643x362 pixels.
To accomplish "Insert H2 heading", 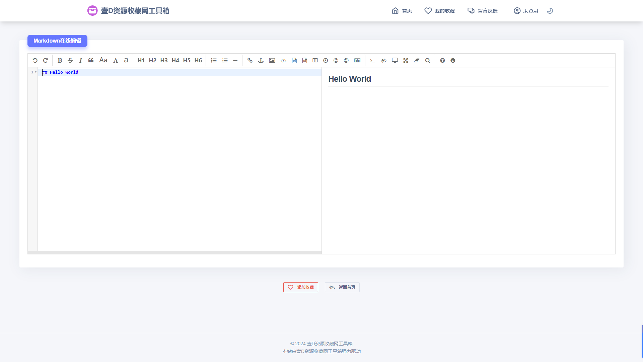I will tap(152, 60).
